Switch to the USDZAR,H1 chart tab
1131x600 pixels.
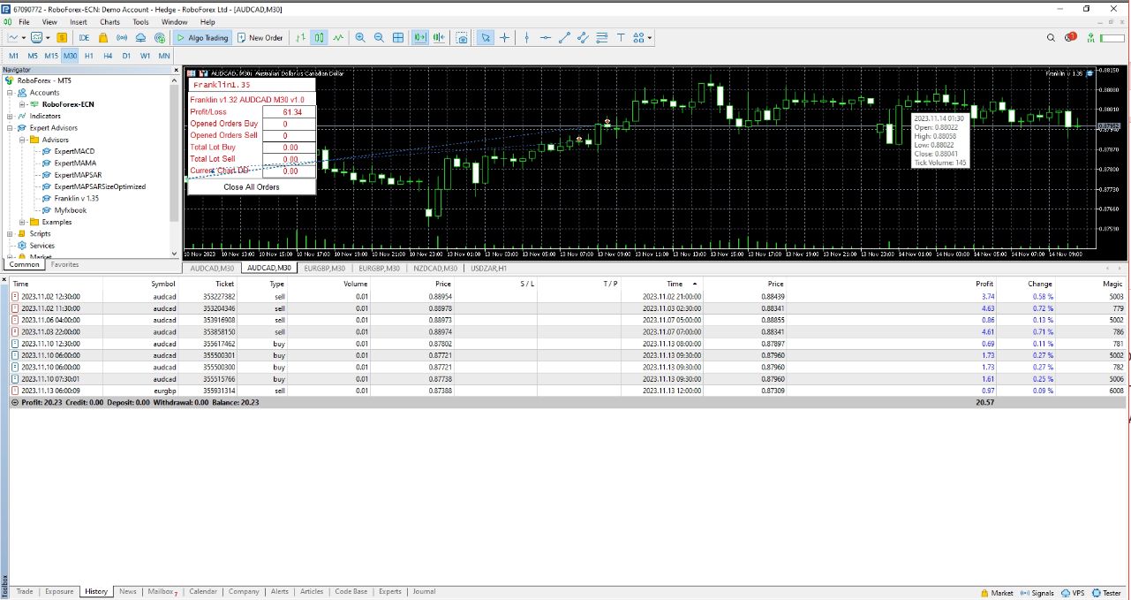click(x=488, y=268)
